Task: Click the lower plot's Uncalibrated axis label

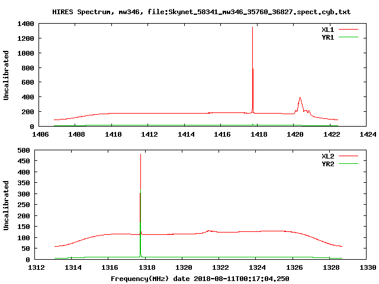Action: pyautogui.click(x=6, y=205)
